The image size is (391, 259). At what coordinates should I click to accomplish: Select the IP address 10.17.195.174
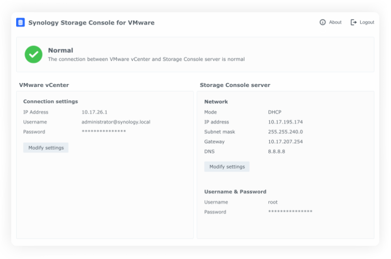[x=285, y=122]
